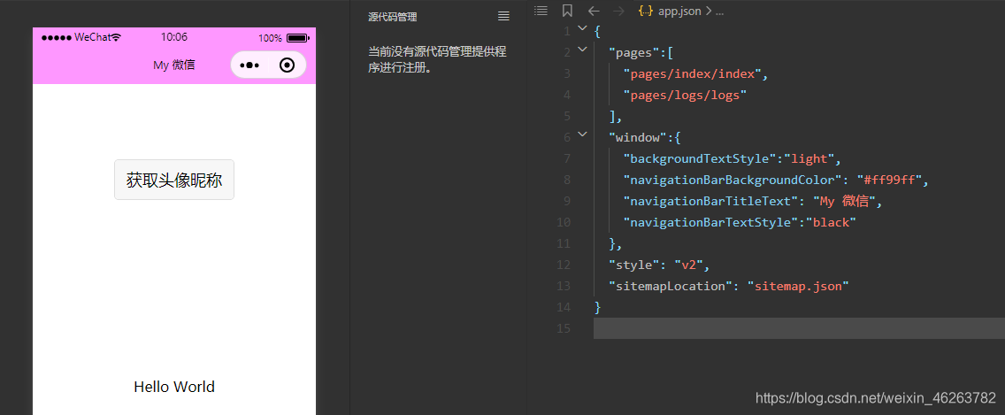Open the breadcrumb ellipsis after app.json
Screen dimensions: 1005x415
pos(719,12)
